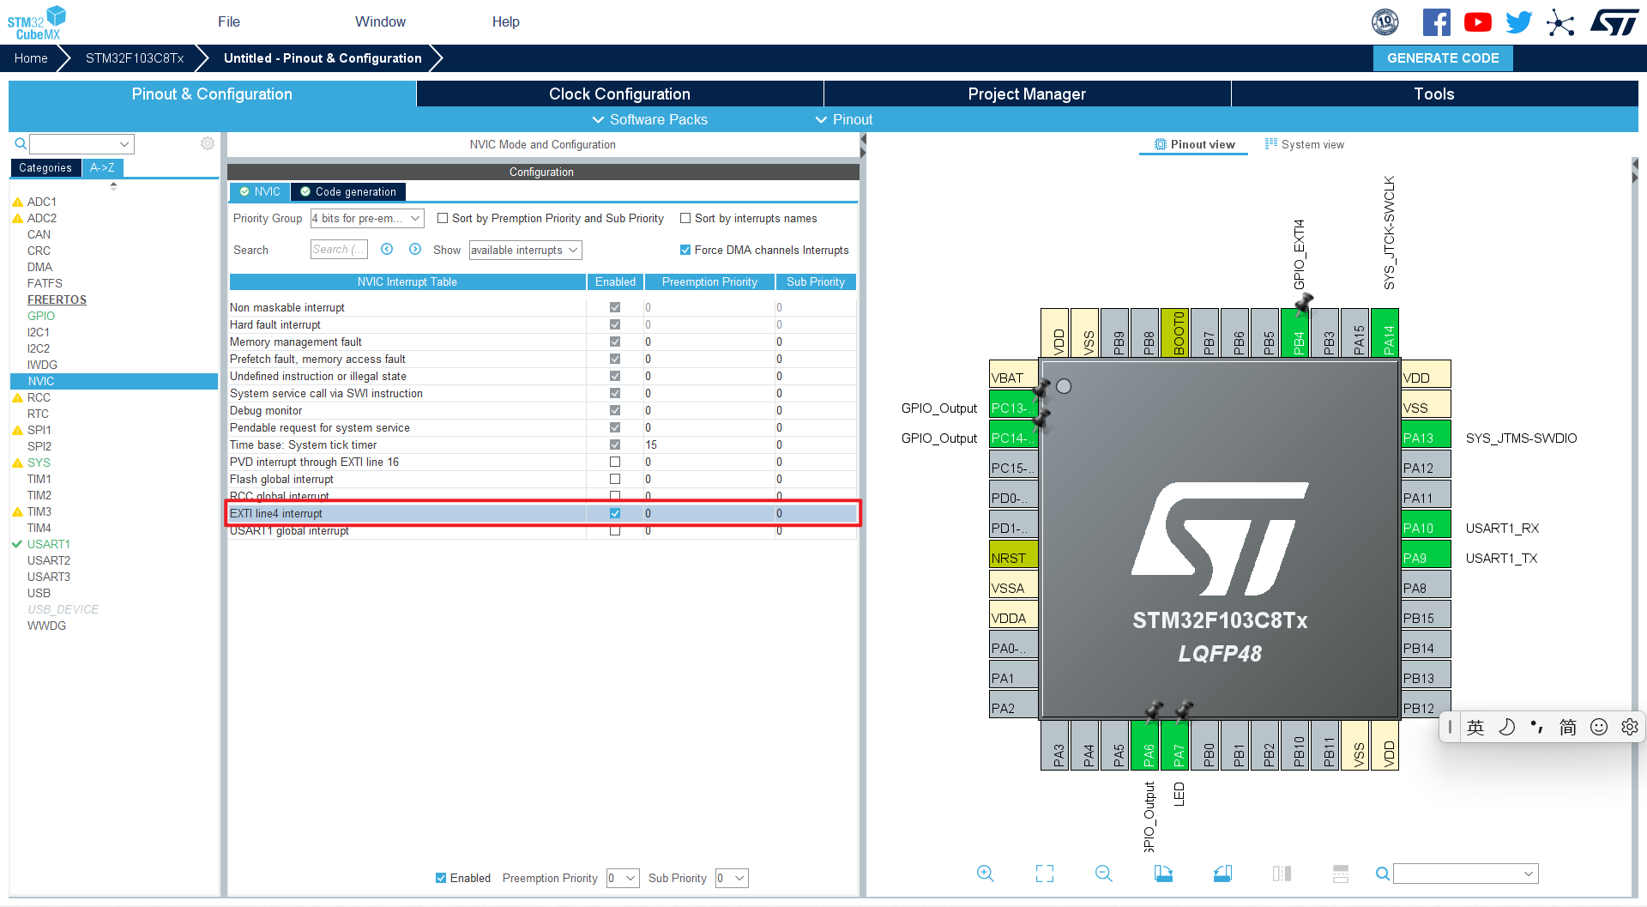Enable Flash global interrupt checkbox
This screenshot has height=907, width=1647.
[x=615, y=479]
